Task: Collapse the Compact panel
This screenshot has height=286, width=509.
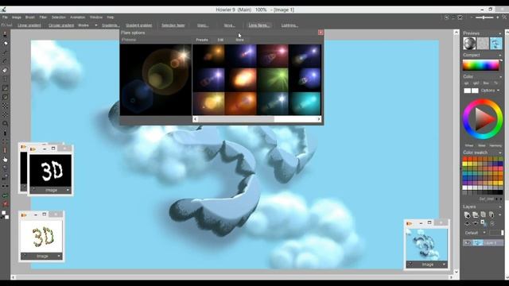Action: [x=500, y=55]
